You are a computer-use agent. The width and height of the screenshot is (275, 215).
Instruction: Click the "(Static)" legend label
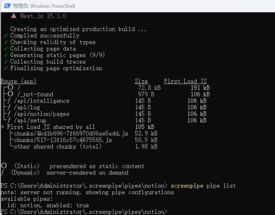point(27,166)
